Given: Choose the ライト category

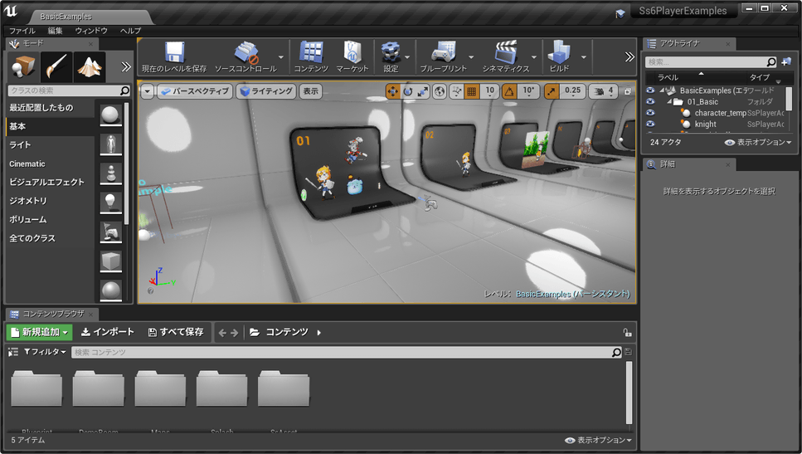Looking at the screenshot, I should point(50,145).
